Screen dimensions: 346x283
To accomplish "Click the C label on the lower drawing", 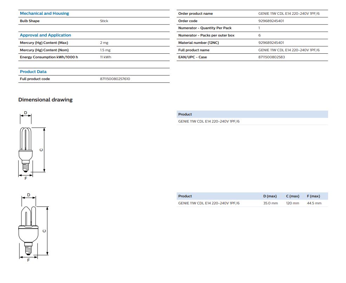I will (44, 231).
